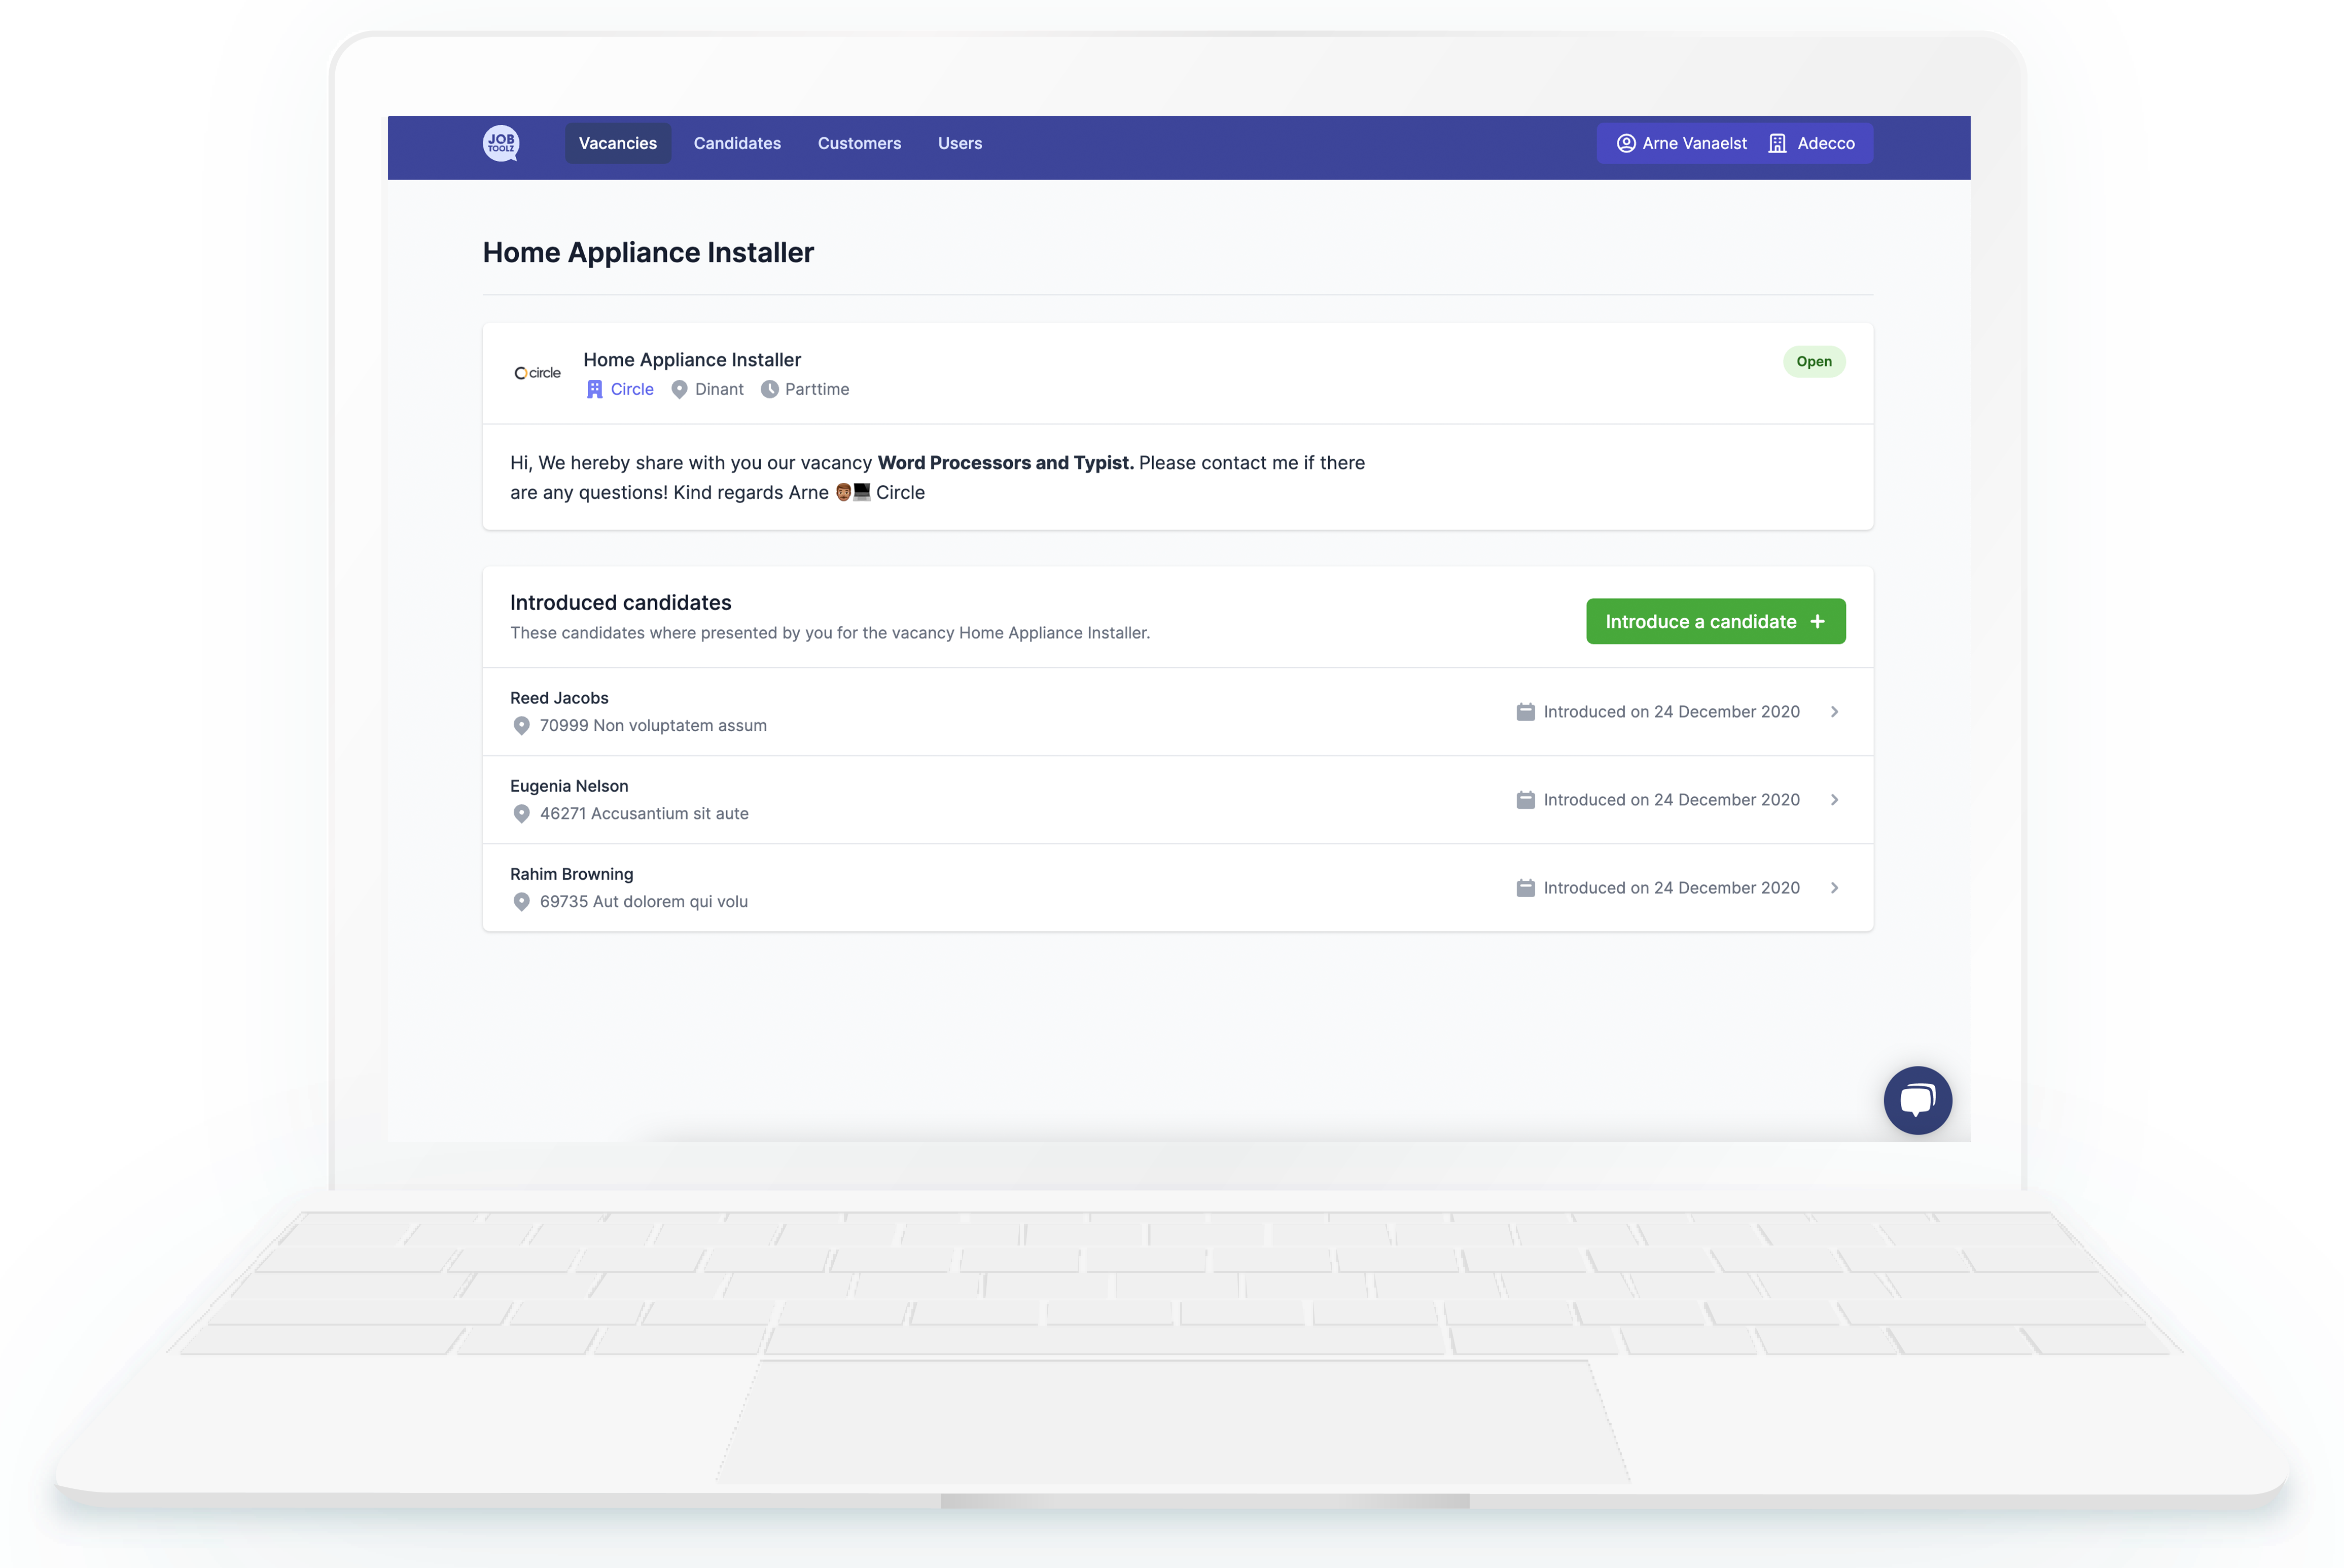Expand Reed Jacobs row via chevron
The width and height of the screenshot is (2344, 1568).
1834,712
